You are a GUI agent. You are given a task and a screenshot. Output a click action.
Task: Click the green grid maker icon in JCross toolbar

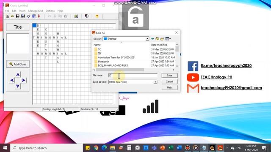click(76, 16)
